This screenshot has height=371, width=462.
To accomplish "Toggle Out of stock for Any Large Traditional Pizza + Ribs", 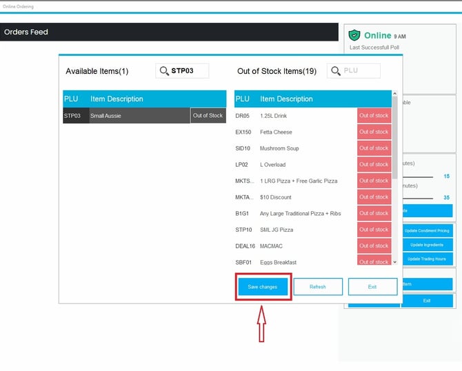I will coord(374,213).
